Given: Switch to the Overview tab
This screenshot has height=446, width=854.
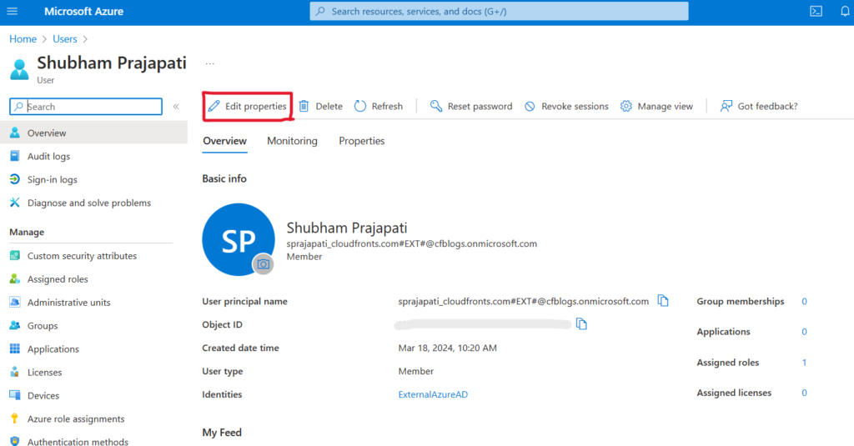Looking at the screenshot, I should pos(224,141).
